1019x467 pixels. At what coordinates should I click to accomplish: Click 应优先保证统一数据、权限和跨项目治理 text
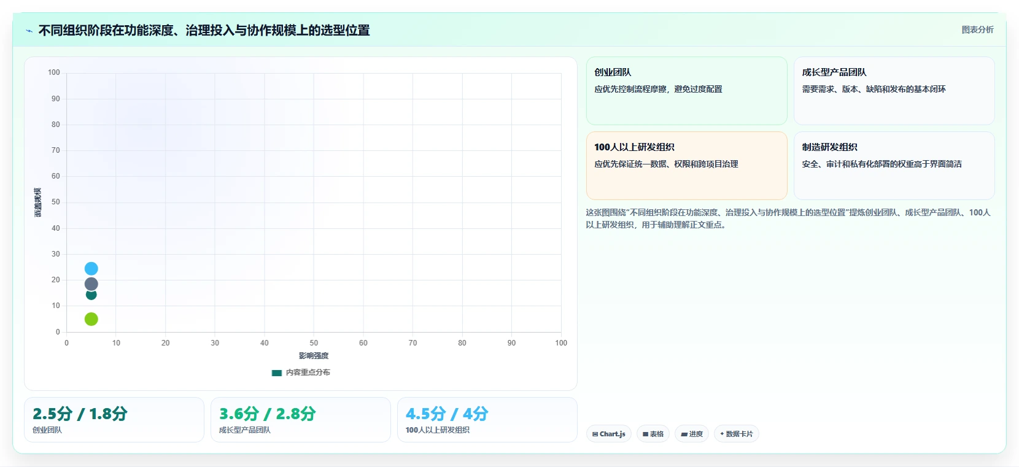(x=666, y=164)
